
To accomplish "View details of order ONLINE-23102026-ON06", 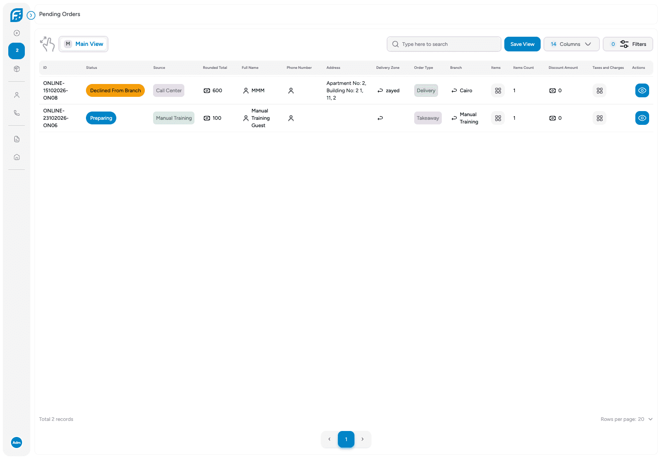I will [642, 118].
